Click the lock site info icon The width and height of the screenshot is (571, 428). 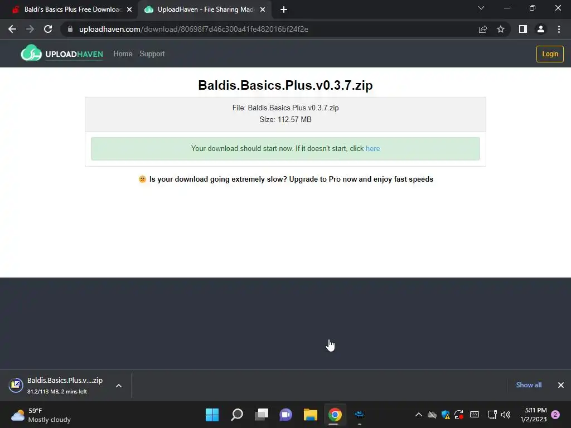coord(70,29)
